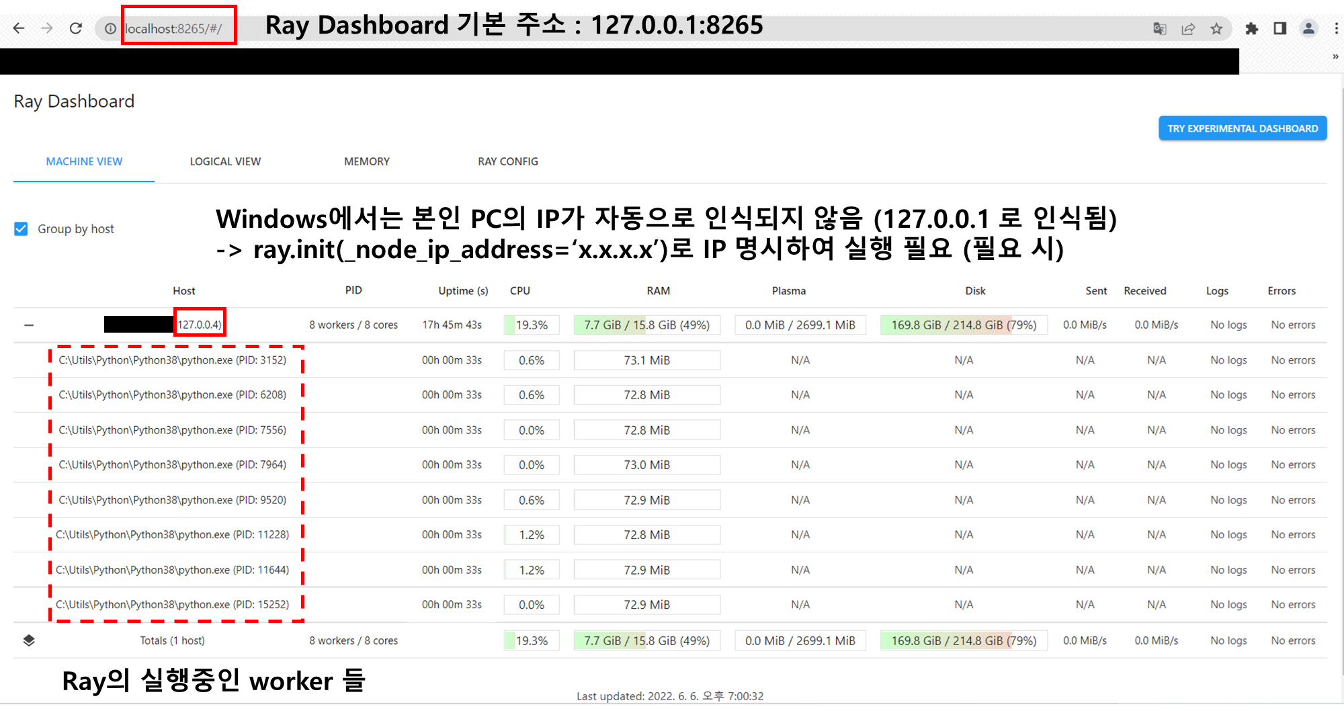This screenshot has width=1344, height=711.
Task: Collapse the 127.0.0.4 host row
Action: (x=29, y=325)
